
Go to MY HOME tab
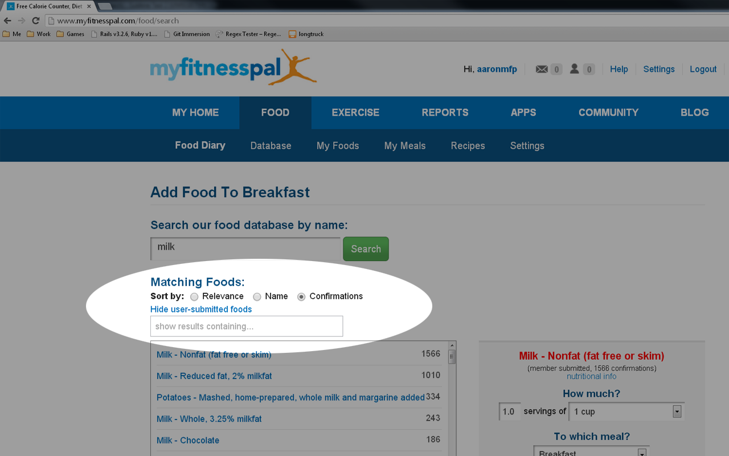pos(195,112)
